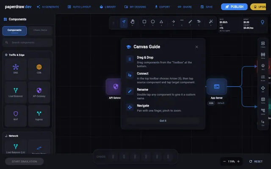Click the Start Simulation button
The height and width of the screenshot is (169, 271).
coord(24,161)
